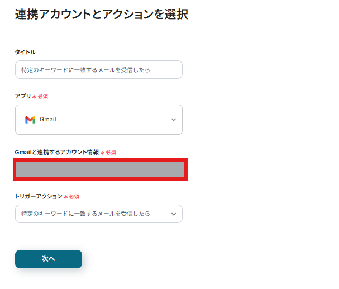Viewport: 339px width, 289px height.
Task: Click the 連携アカウントとアクションを選択 heading
Action: (102, 15)
